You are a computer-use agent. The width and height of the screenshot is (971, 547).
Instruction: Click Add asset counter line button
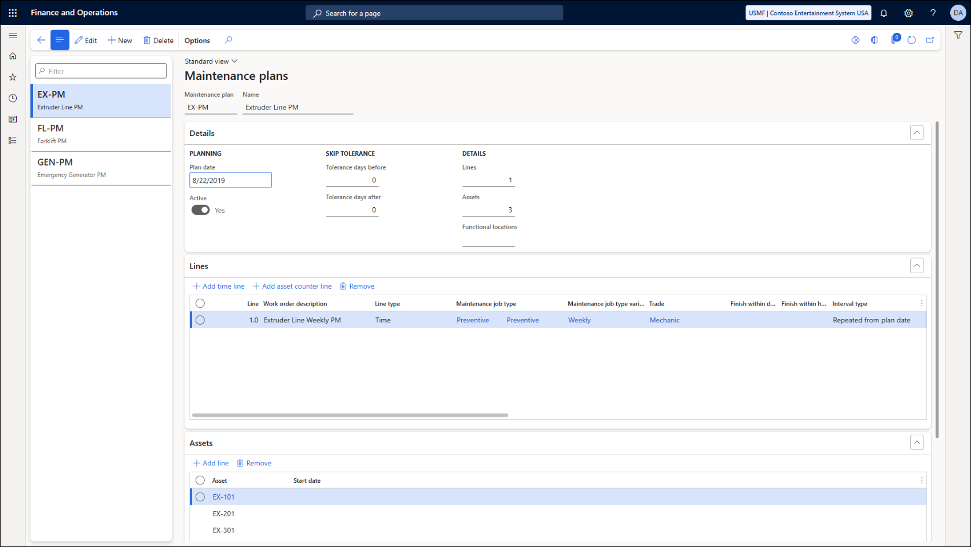tap(292, 286)
